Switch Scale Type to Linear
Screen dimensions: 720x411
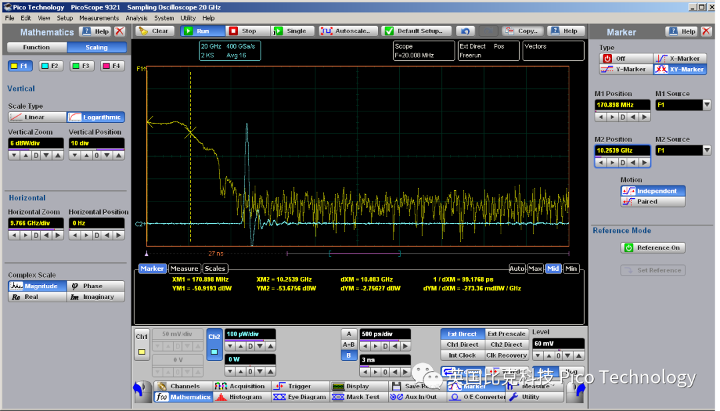click(x=37, y=116)
